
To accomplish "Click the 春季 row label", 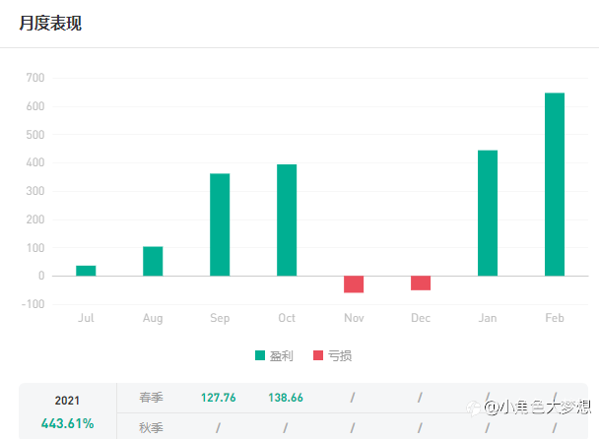I will click(x=152, y=398).
